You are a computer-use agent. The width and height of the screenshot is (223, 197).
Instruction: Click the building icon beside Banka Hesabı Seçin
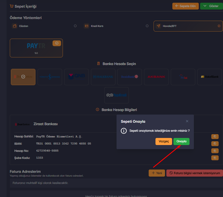98,63
